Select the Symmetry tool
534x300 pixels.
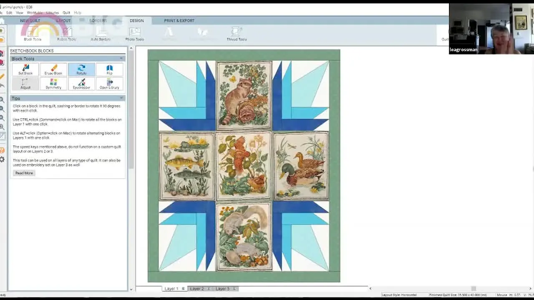[53, 84]
